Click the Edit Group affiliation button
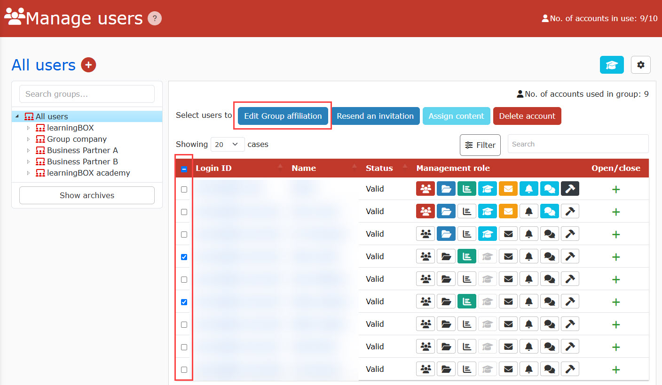 (x=283, y=116)
